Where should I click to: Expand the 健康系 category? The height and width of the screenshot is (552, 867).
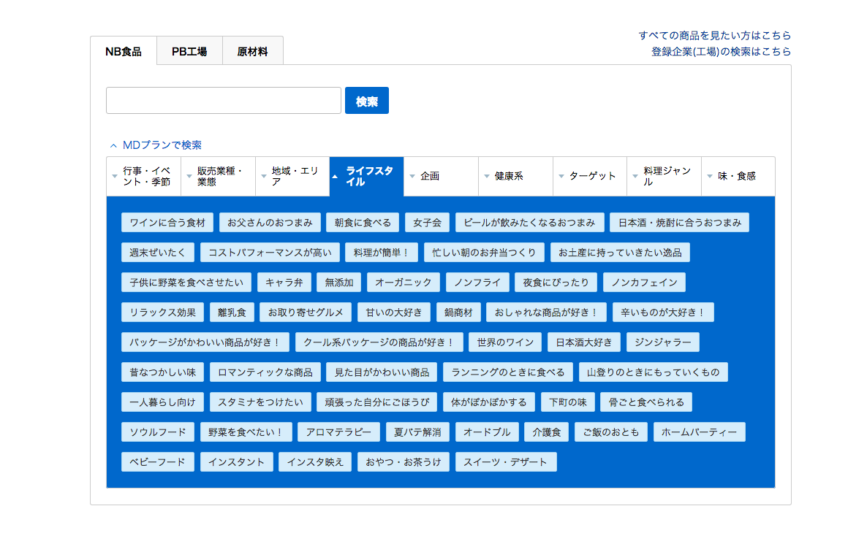click(x=515, y=177)
